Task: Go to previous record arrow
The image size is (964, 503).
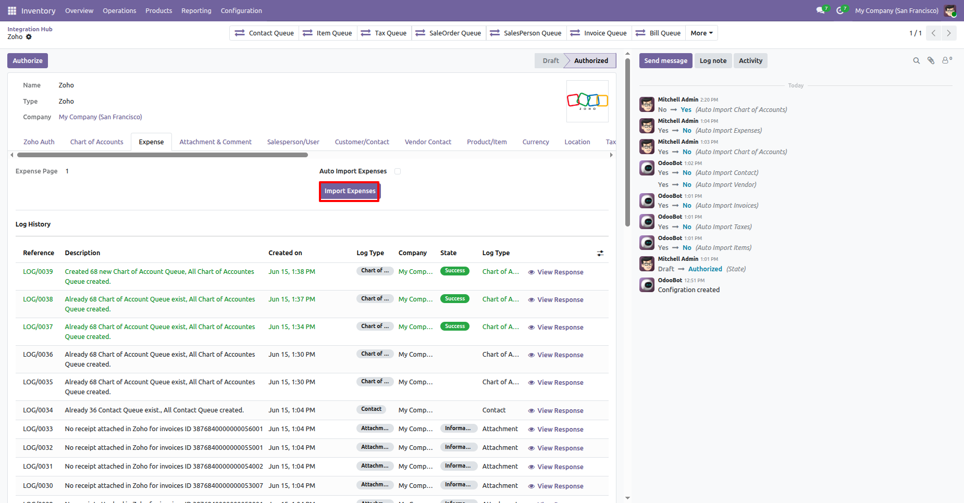Action: (x=933, y=33)
